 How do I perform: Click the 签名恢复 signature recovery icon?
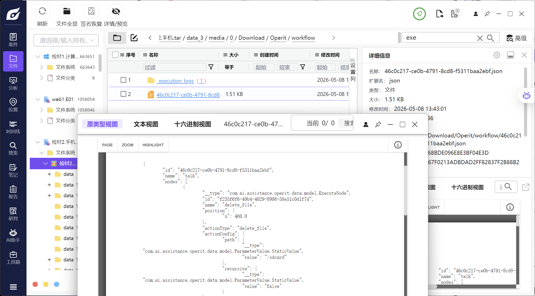click(x=91, y=11)
